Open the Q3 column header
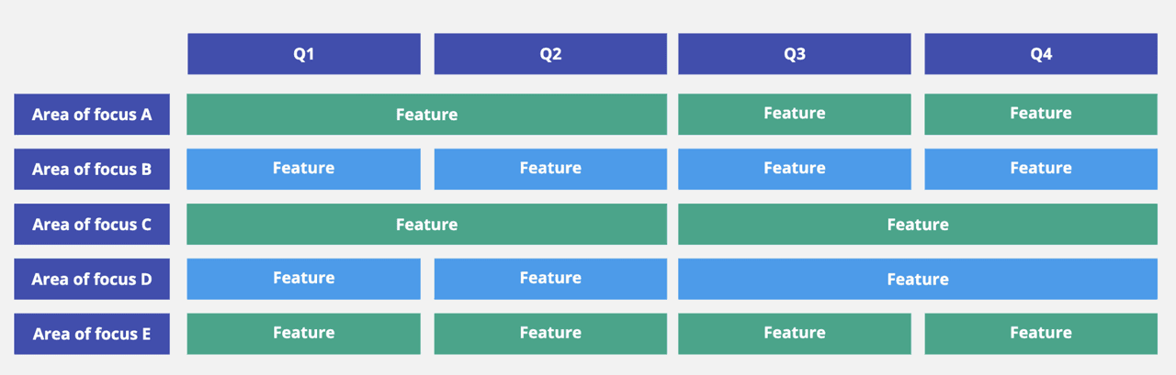 (x=795, y=54)
